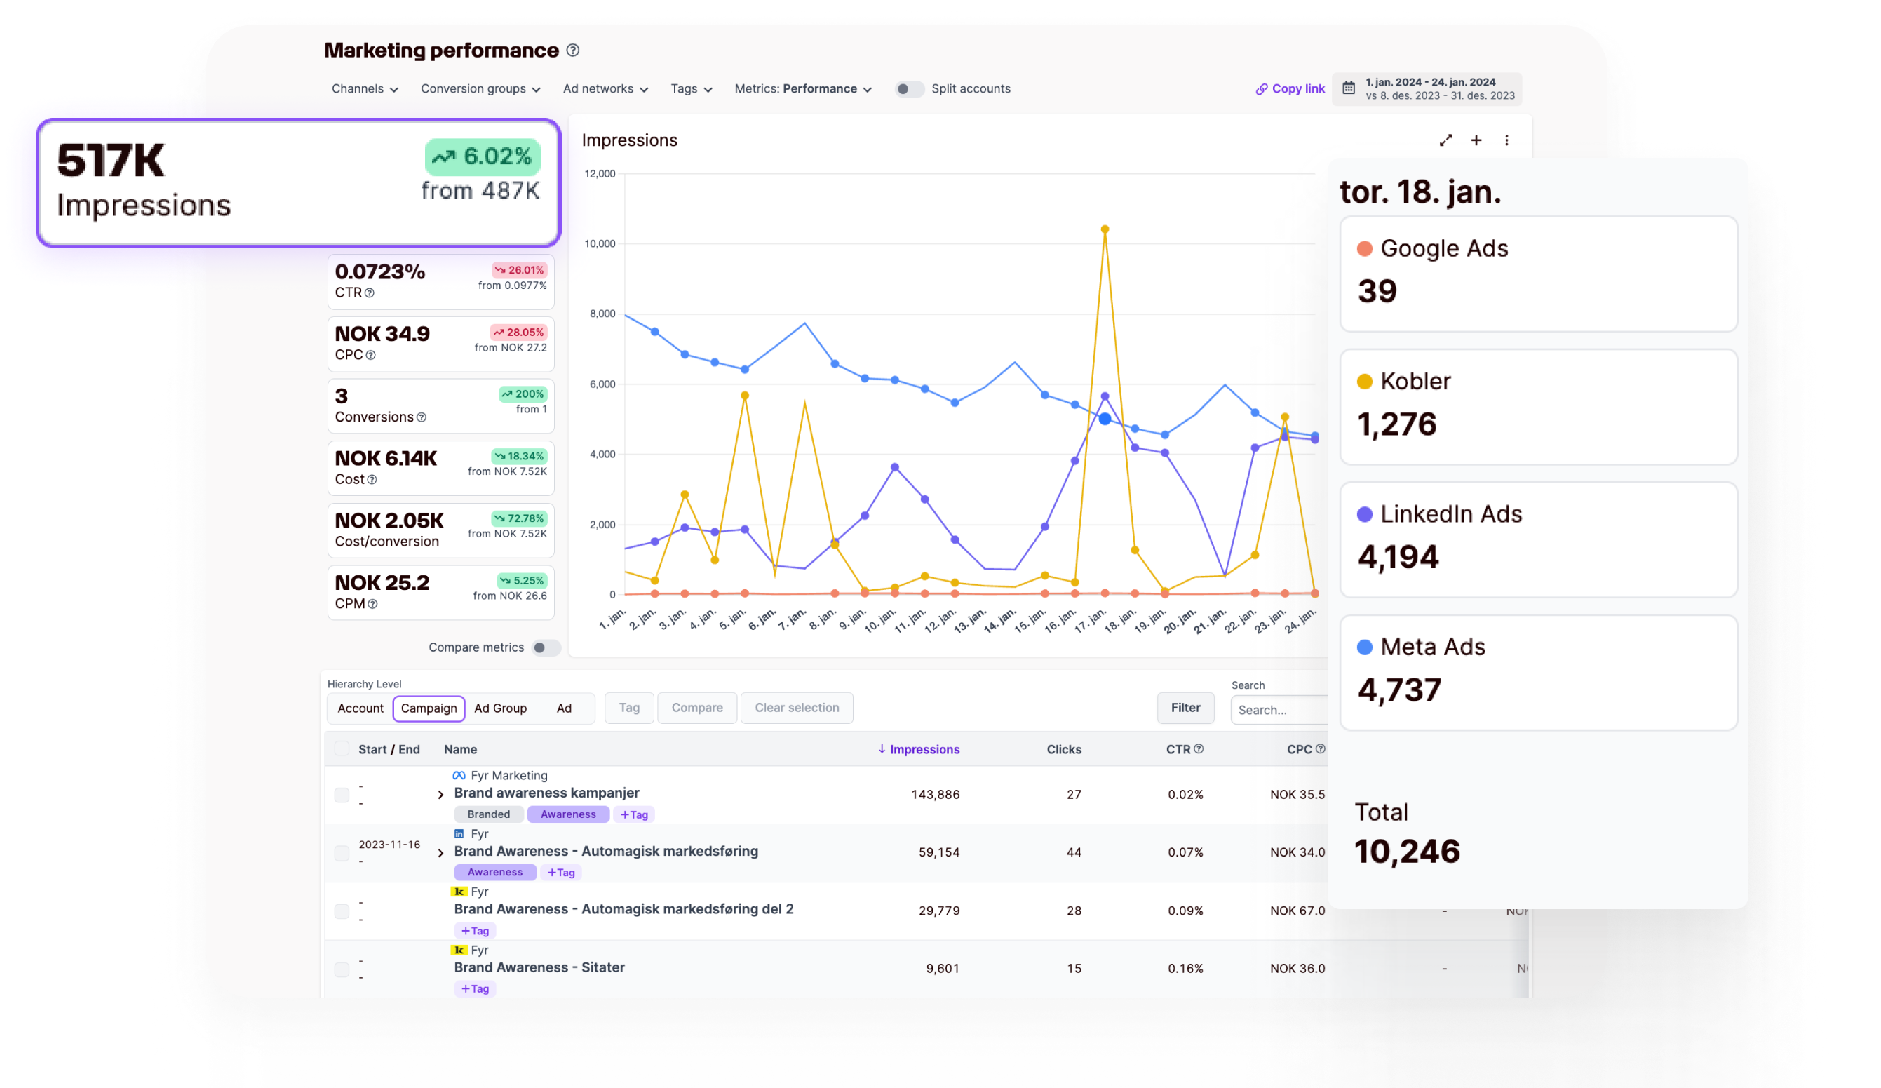Screen dimensions: 1881x1088
Task: Open the Channels dropdown filter
Action: (361, 88)
